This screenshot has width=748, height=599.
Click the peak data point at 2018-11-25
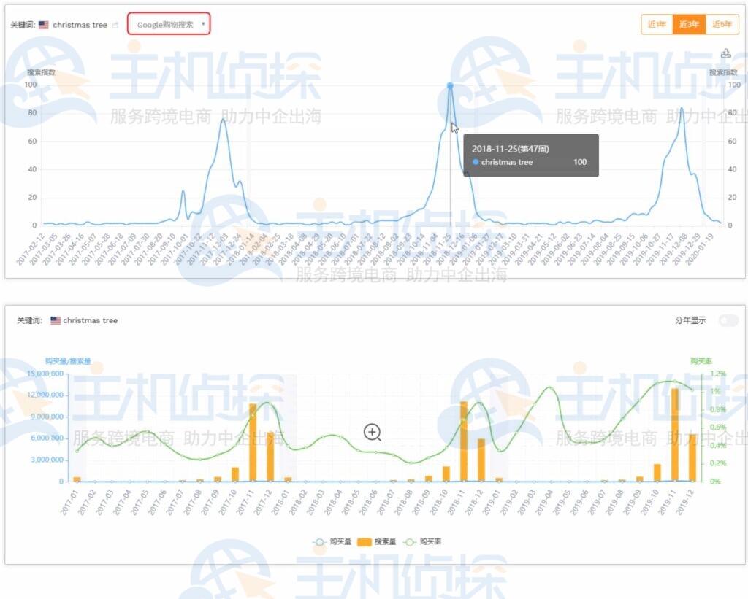(x=450, y=85)
